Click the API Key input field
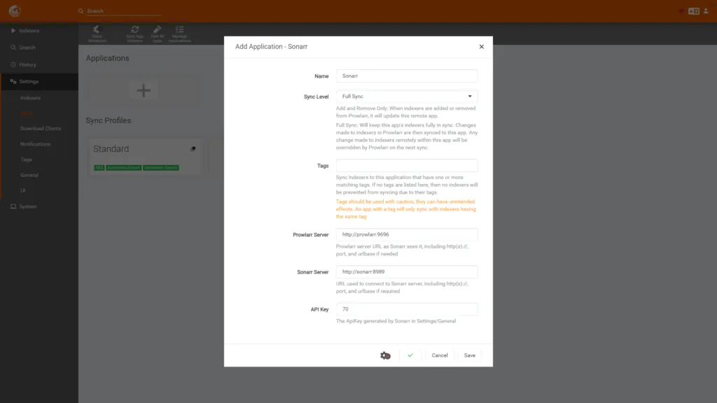 tap(407, 309)
